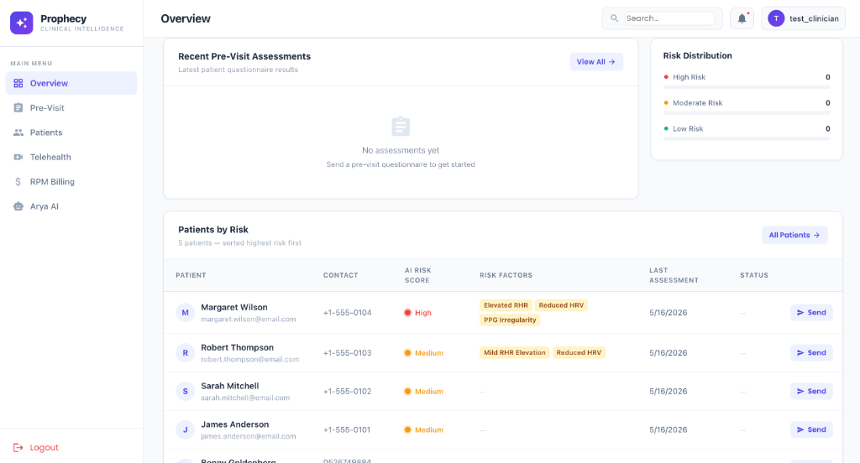The image size is (860, 463).
Task: Click the green Low Risk legend dot
Action: click(x=666, y=129)
